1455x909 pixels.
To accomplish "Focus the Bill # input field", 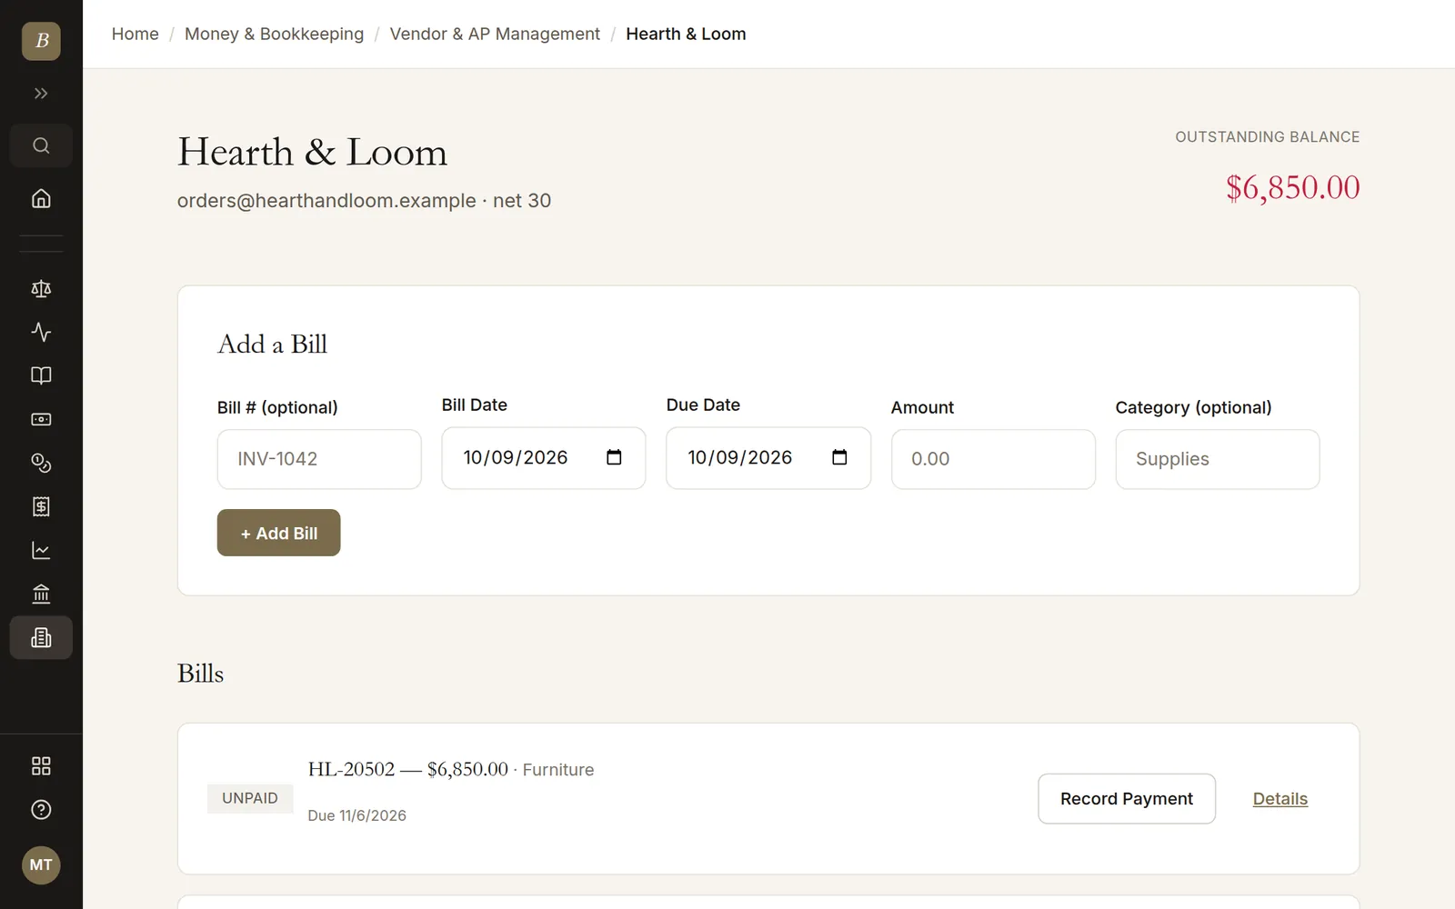I will [319, 459].
